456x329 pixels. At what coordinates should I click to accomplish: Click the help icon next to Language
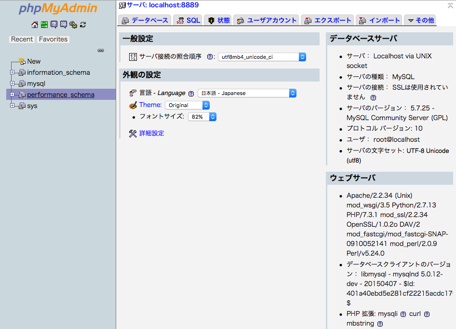[191, 94]
